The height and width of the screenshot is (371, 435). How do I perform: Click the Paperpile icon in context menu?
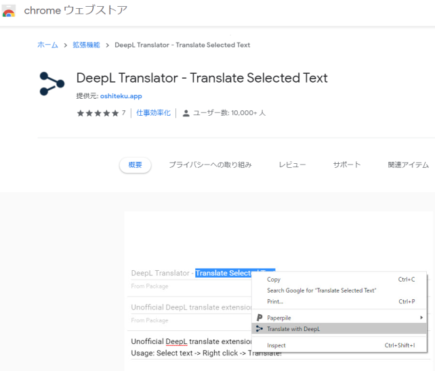pos(260,318)
